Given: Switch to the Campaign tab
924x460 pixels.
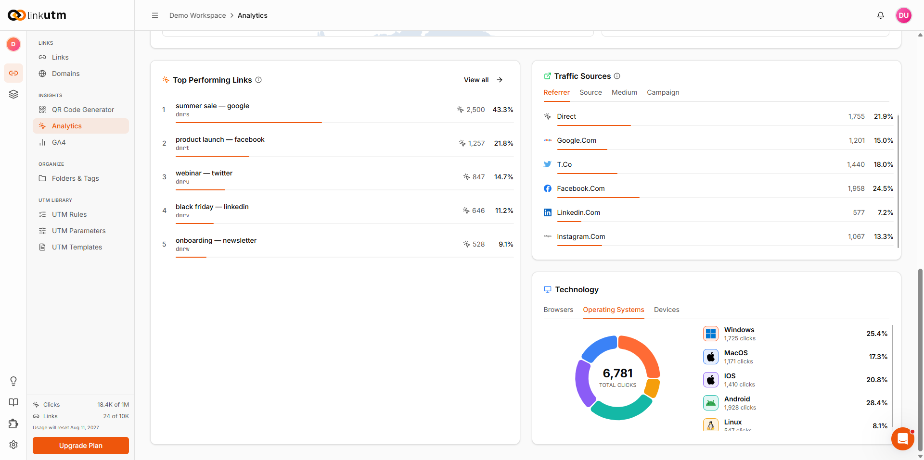Looking at the screenshot, I should 663,92.
